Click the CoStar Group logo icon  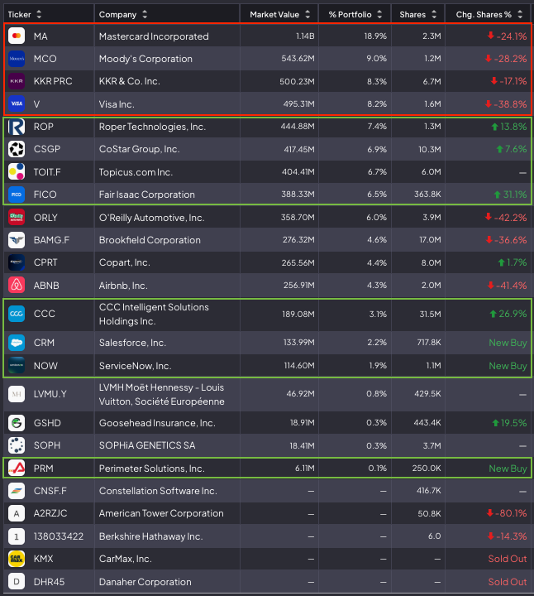[17, 149]
